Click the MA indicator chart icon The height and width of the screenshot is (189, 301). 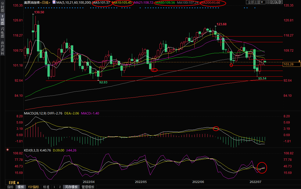tap(54, 2)
